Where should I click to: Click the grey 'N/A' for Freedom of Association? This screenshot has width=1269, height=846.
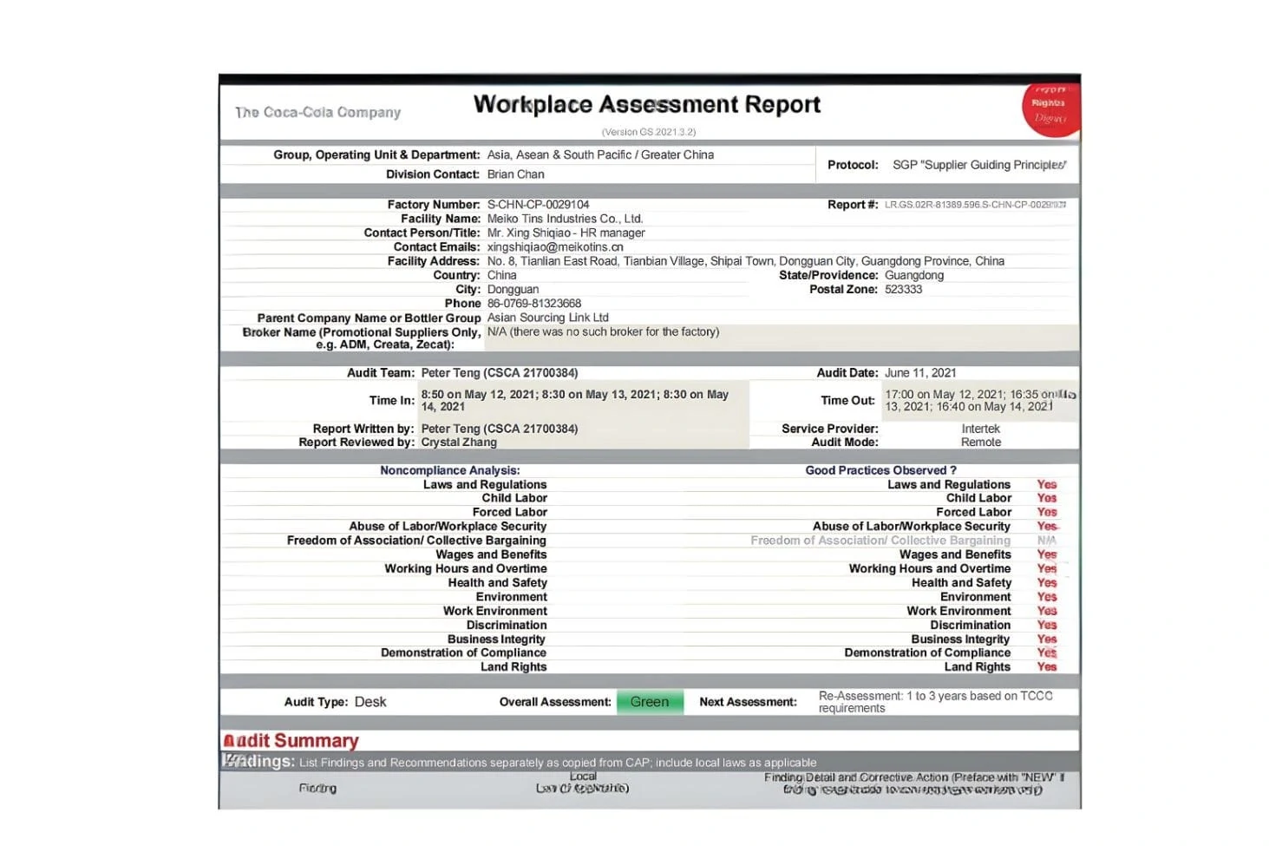tap(1047, 541)
